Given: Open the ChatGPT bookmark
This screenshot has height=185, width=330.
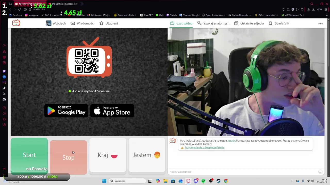Looking at the screenshot, I should point(146,15).
